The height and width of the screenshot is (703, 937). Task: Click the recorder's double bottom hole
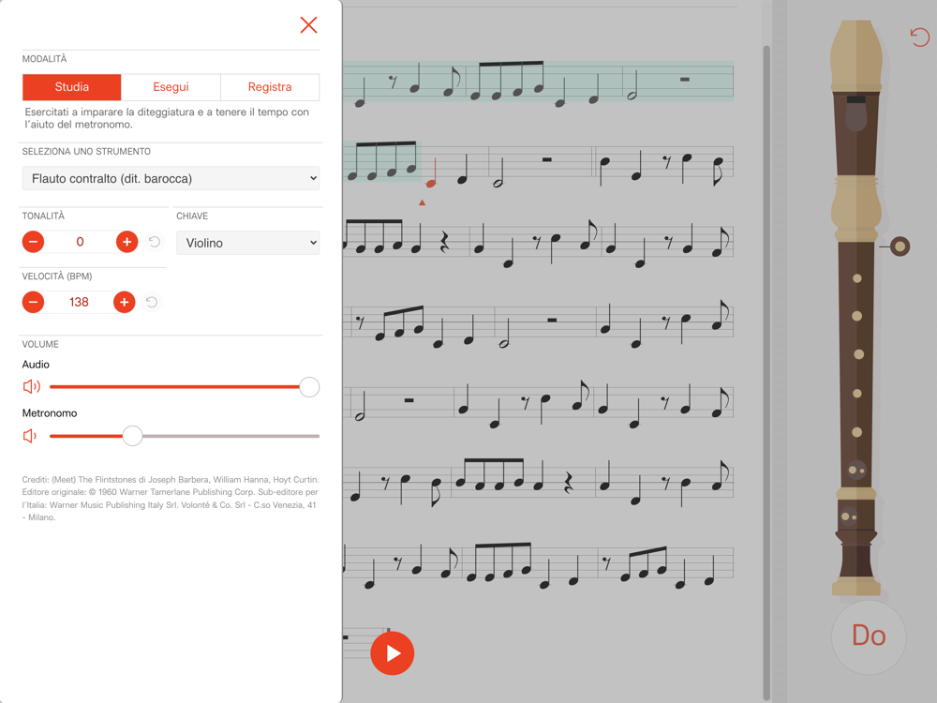click(849, 516)
